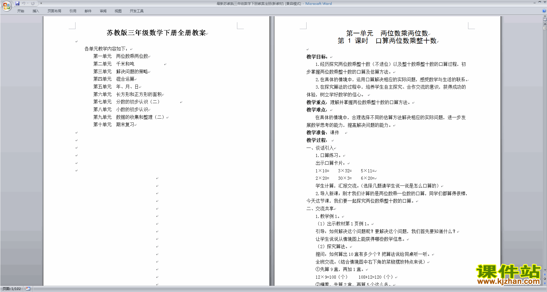The width and height of the screenshot is (547, 292).
Task: Open Microsoft Word Help
Action: (544, 11)
